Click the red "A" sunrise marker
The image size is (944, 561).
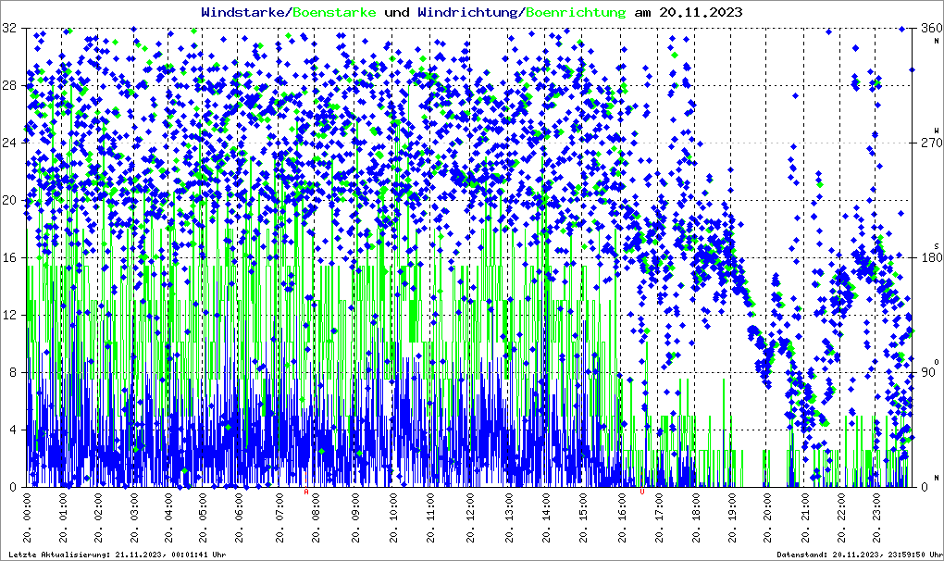coord(305,492)
